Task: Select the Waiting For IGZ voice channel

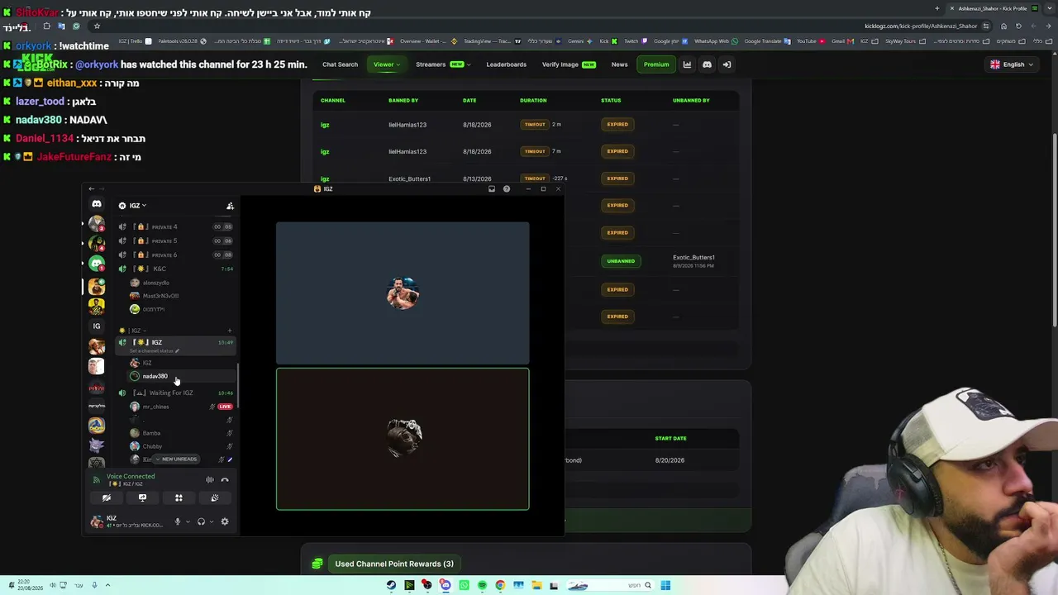Action: (x=175, y=393)
